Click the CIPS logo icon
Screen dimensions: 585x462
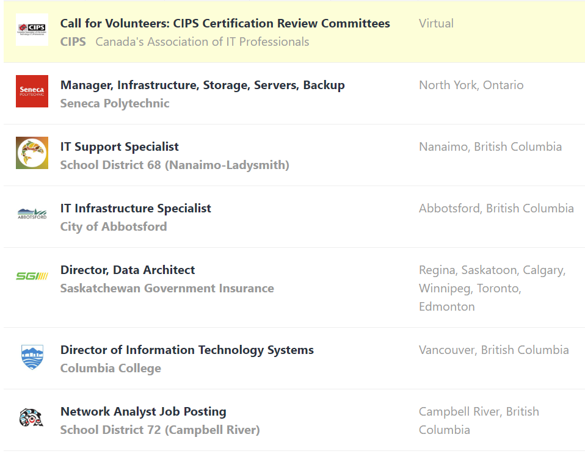[x=32, y=29]
